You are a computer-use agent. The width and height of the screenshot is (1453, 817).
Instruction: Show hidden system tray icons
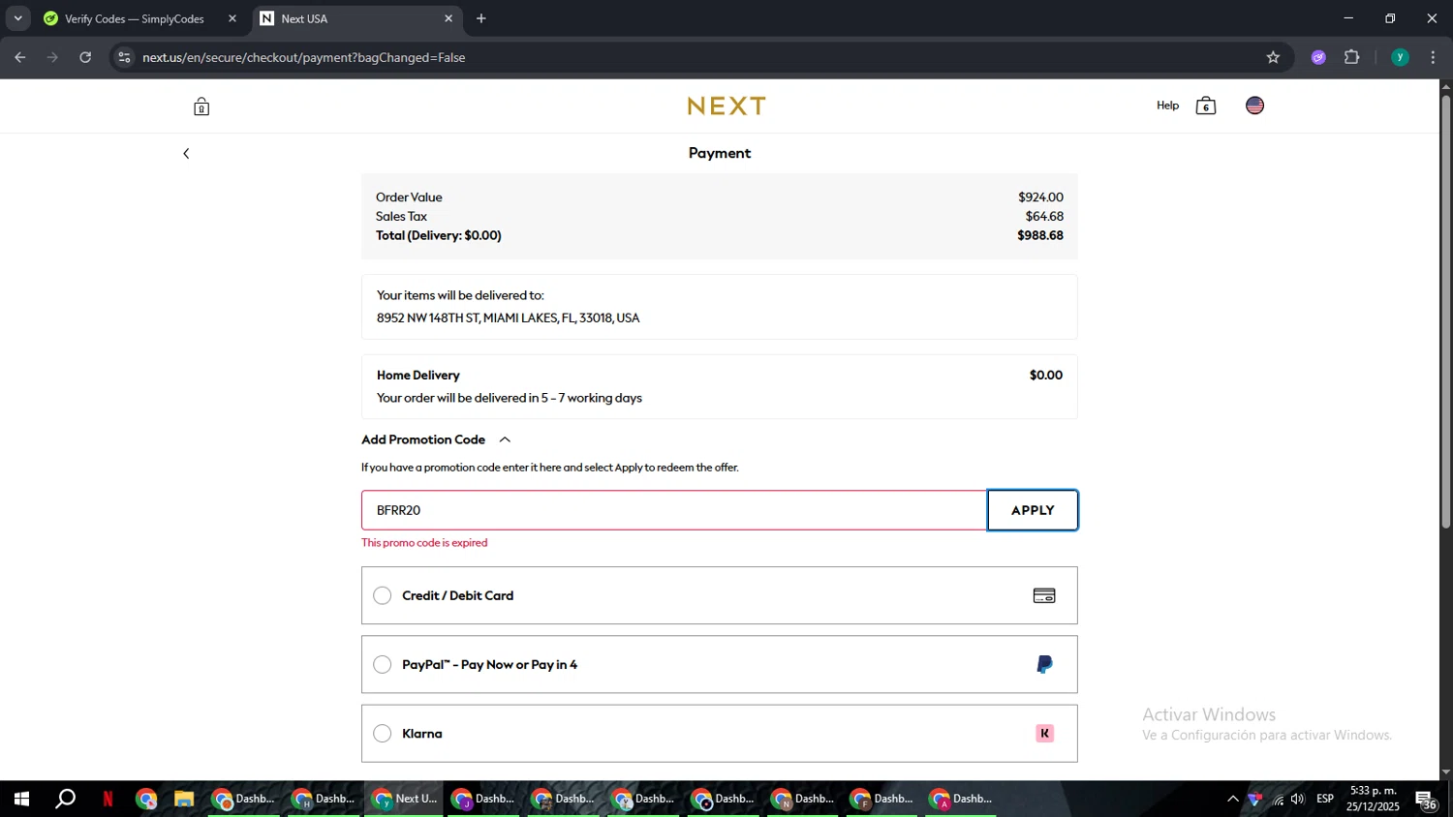coord(1233,799)
